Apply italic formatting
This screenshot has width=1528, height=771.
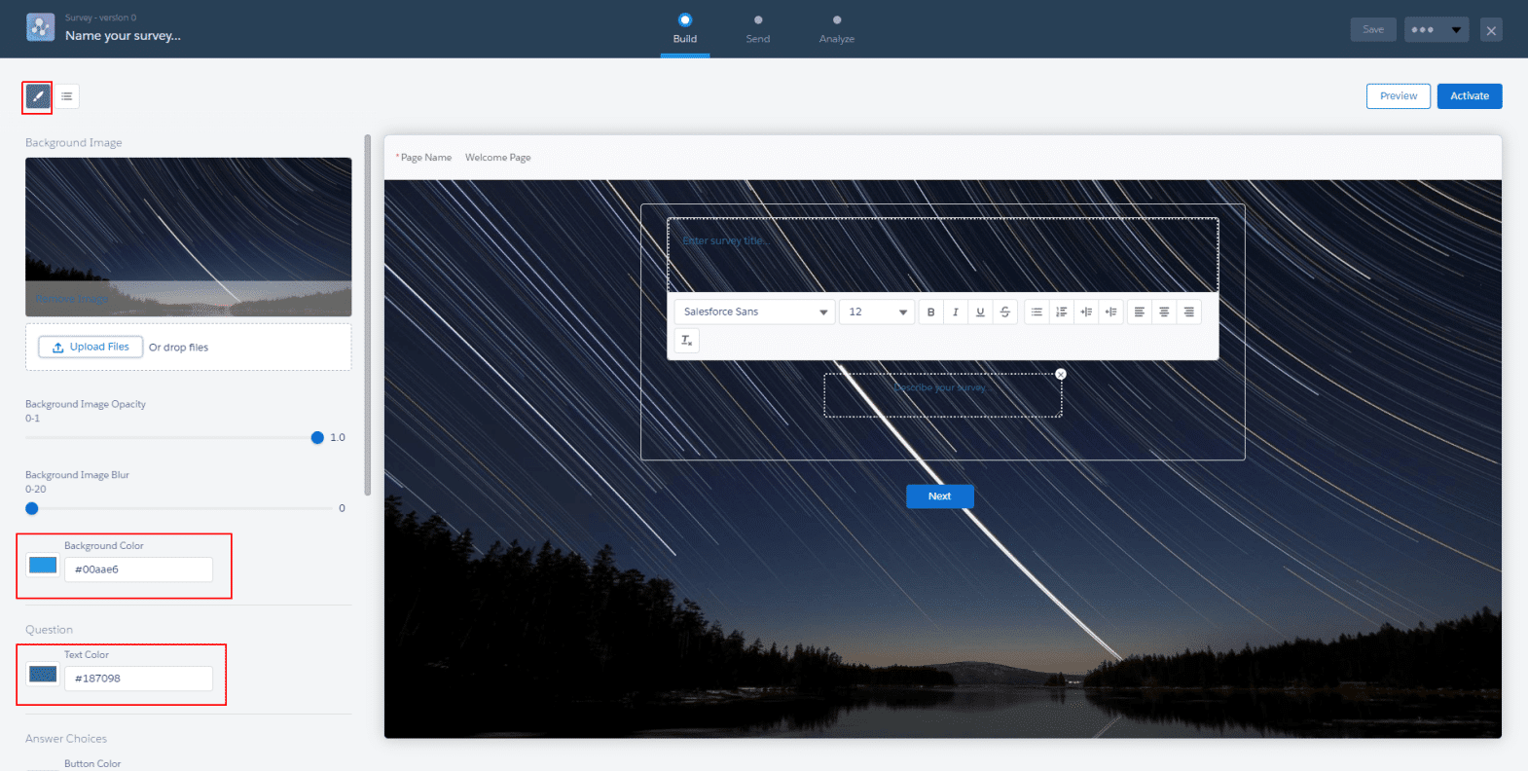tap(956, 312)
